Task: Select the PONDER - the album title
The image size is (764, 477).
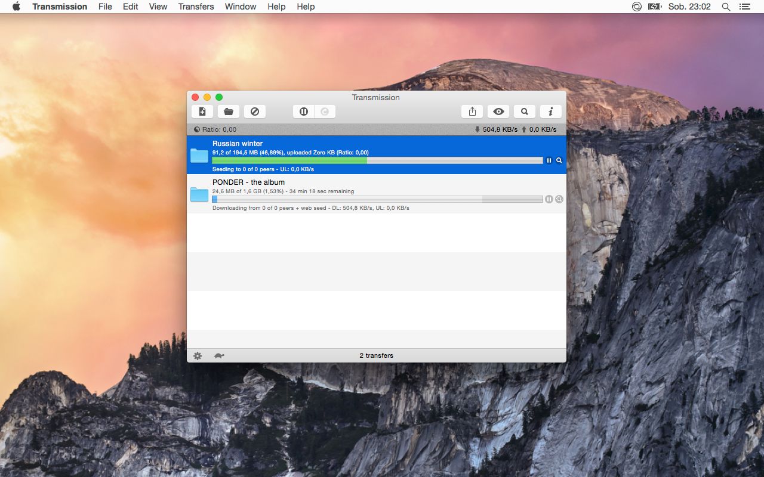Action: pos(248,182)
